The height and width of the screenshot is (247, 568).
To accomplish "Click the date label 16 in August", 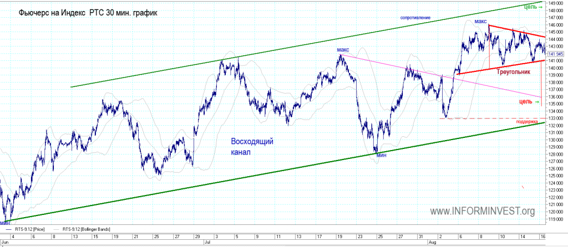I will pyautogui.click(x=542, y=236).
